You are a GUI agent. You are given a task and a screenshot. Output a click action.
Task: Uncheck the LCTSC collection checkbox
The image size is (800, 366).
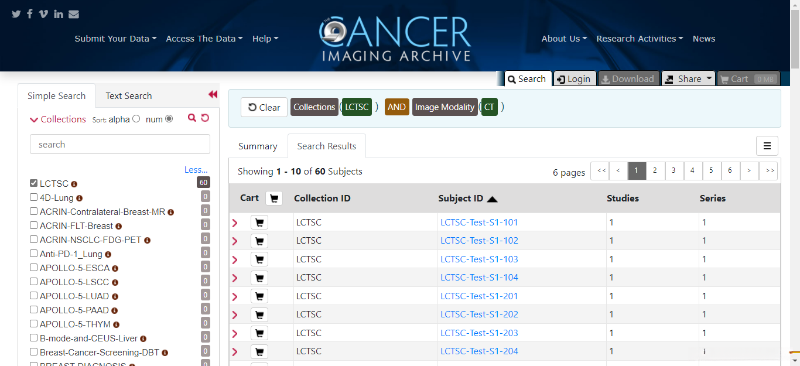coord(34,183)
